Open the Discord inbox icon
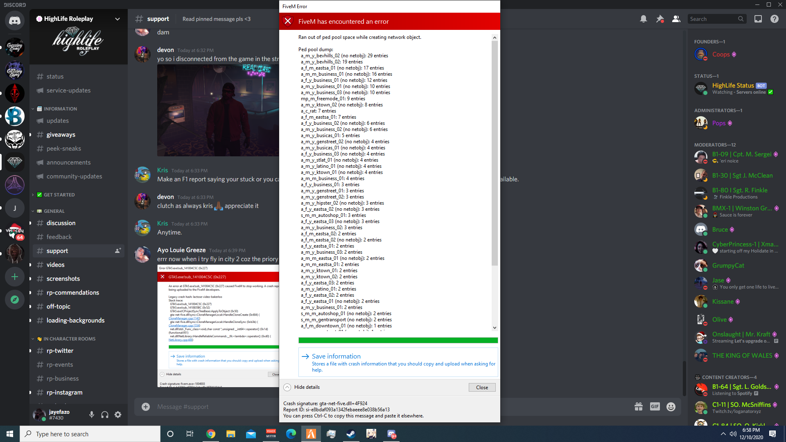The width and height of the screenshot is (786, 442). click(x=758, y=19)
